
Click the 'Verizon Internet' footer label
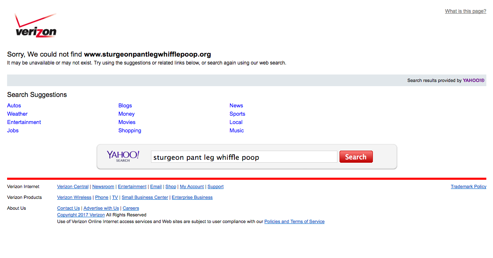(23, 186)
